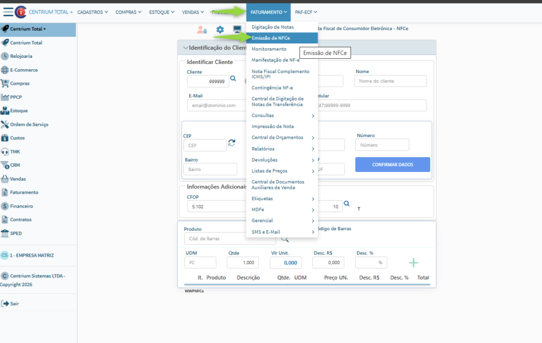Open FATURAMENTO dropdown menu
Screen dimensions: 542x343
tap(268, 12)
